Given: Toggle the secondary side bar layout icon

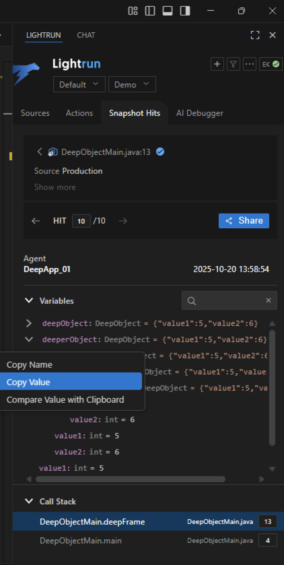Looking at the screenshot, I should (x=185, y=11).
